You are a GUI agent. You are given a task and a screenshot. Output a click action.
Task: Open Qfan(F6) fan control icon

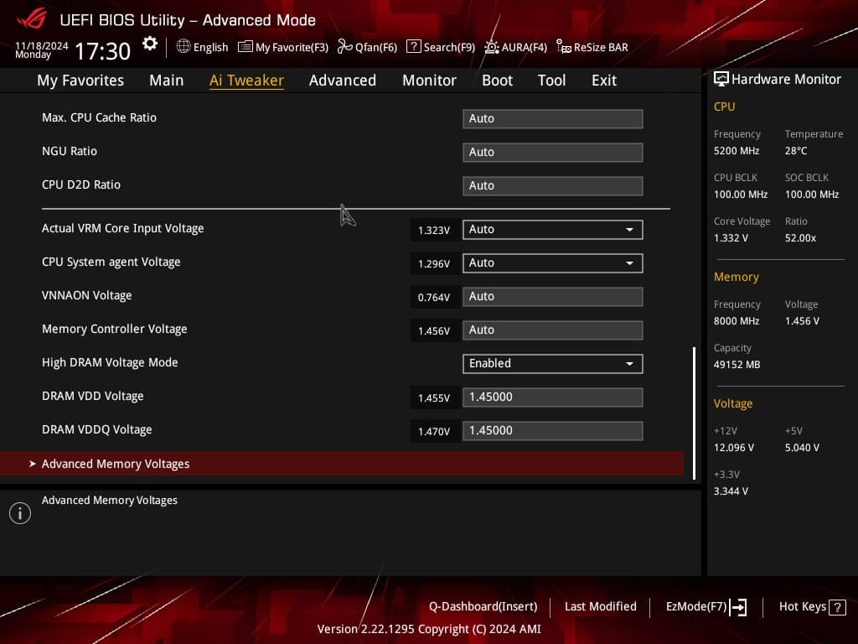(x=344, y=47)
